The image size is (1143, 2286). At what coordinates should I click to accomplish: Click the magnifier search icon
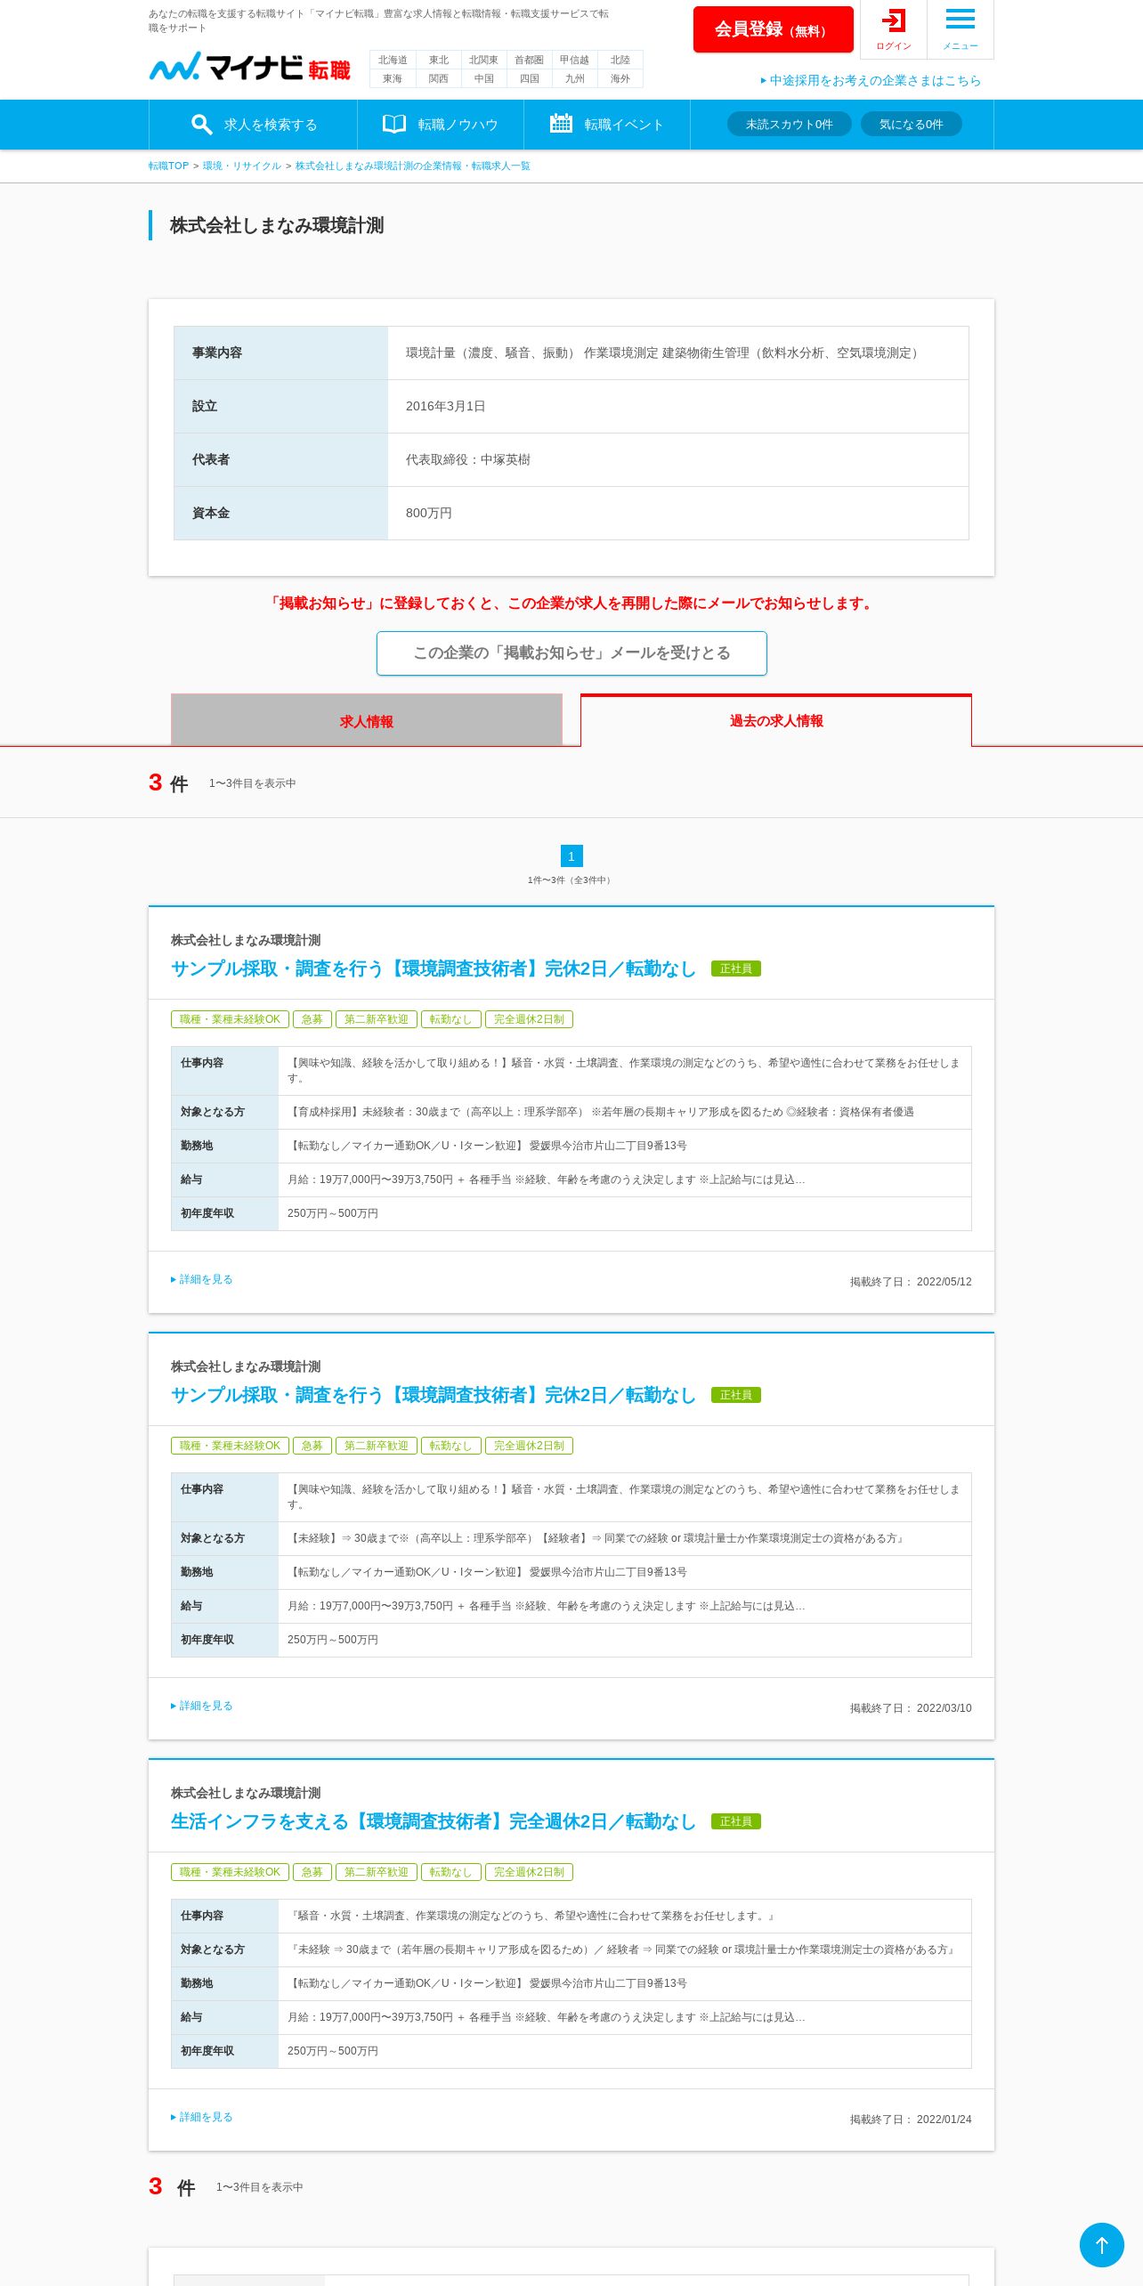[201, 125]
